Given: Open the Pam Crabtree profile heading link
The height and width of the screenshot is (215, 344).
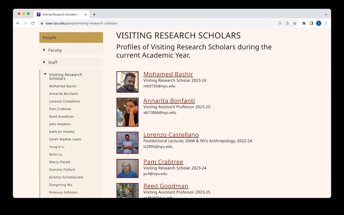Looking at the screenshot, I should tap(163, 162).
